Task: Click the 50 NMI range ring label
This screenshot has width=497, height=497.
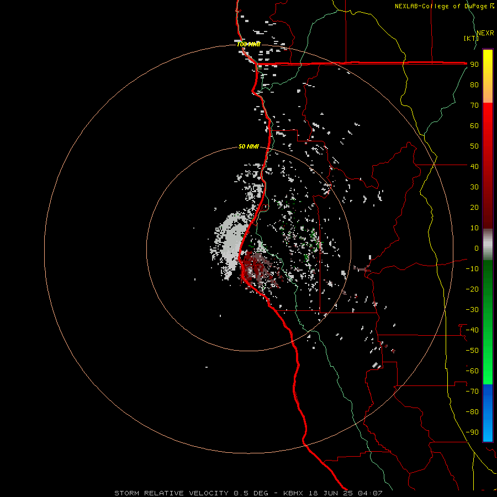Action: (248, 146)
